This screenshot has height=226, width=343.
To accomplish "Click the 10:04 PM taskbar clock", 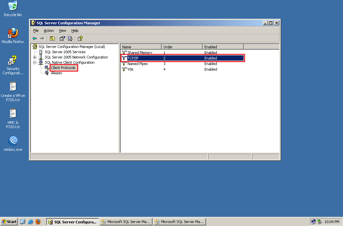I will [332, 222].
